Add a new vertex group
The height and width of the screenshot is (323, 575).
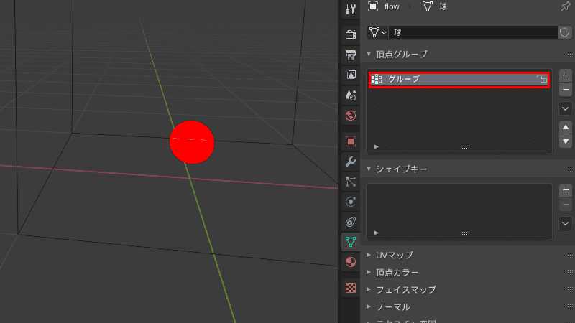[566, 75]
